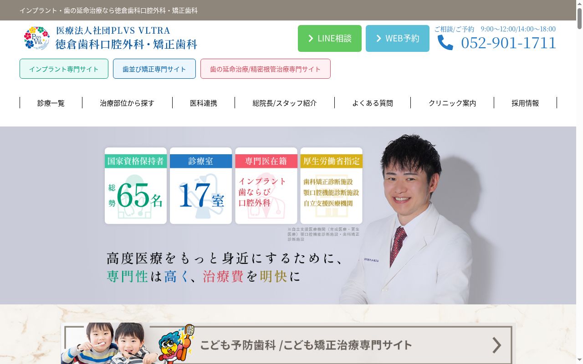Click the slogan 高度医療をもっと身近にするために
The width and height of the screenshot is (583, 364).
click(x=225, y=258)
